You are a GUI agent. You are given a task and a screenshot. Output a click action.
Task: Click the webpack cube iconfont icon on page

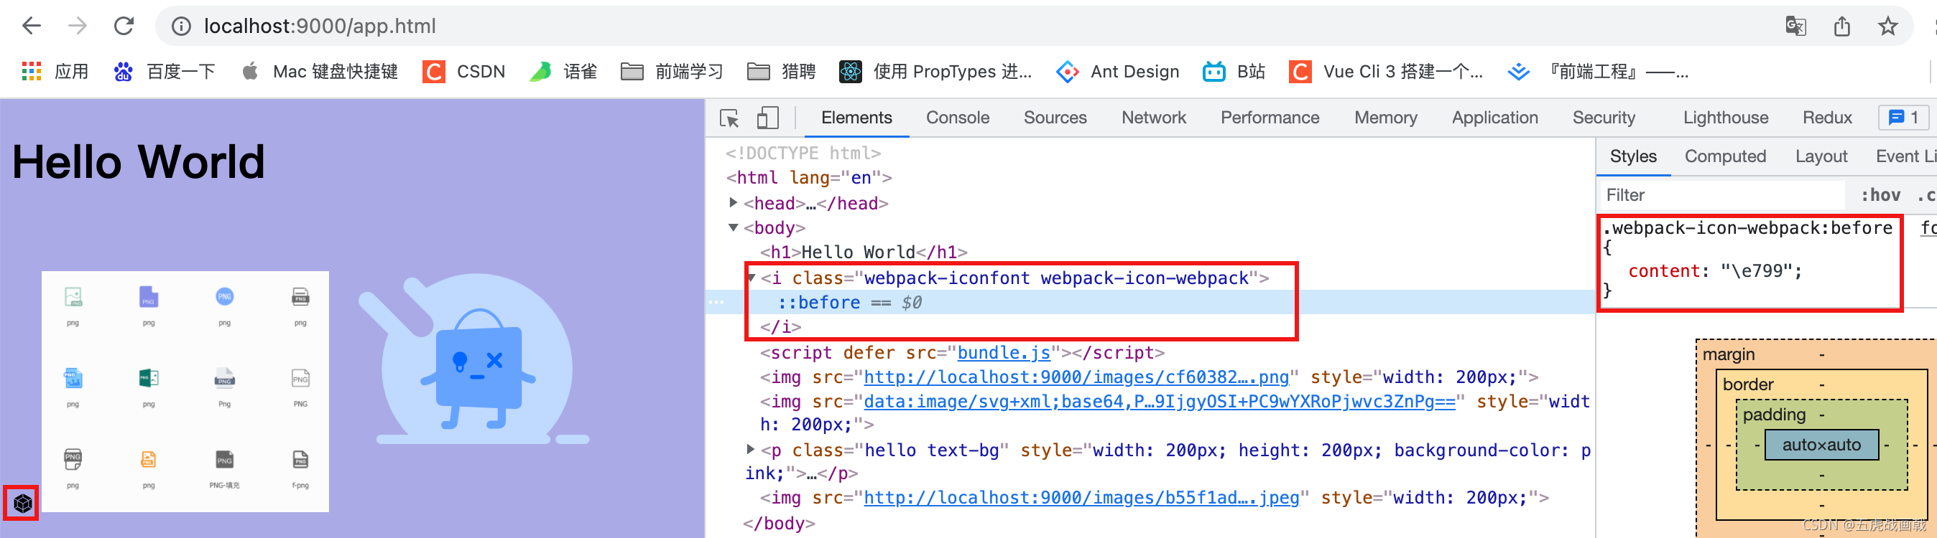[x=22, y=504]
